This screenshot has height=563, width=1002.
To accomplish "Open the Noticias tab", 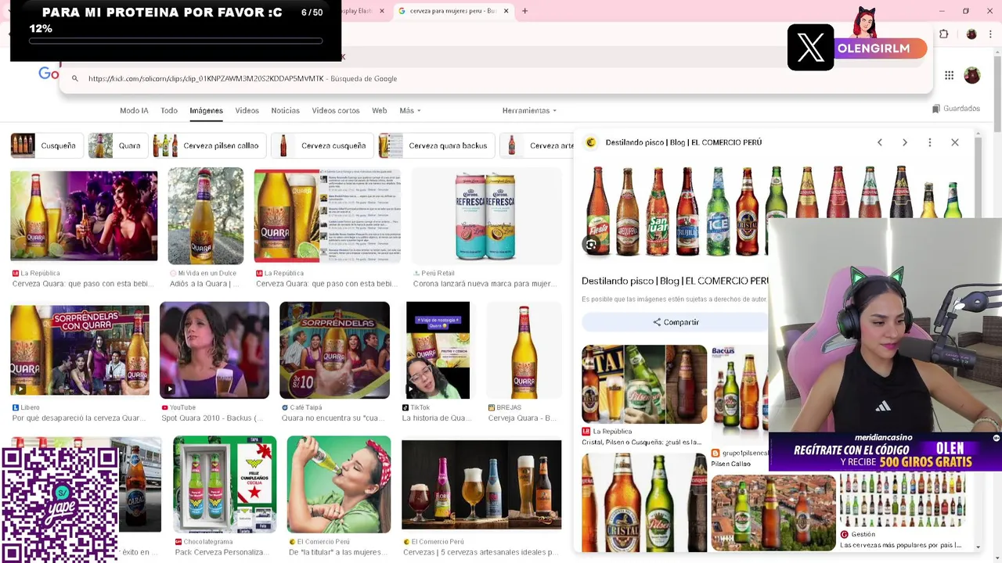I will point(285,110).
